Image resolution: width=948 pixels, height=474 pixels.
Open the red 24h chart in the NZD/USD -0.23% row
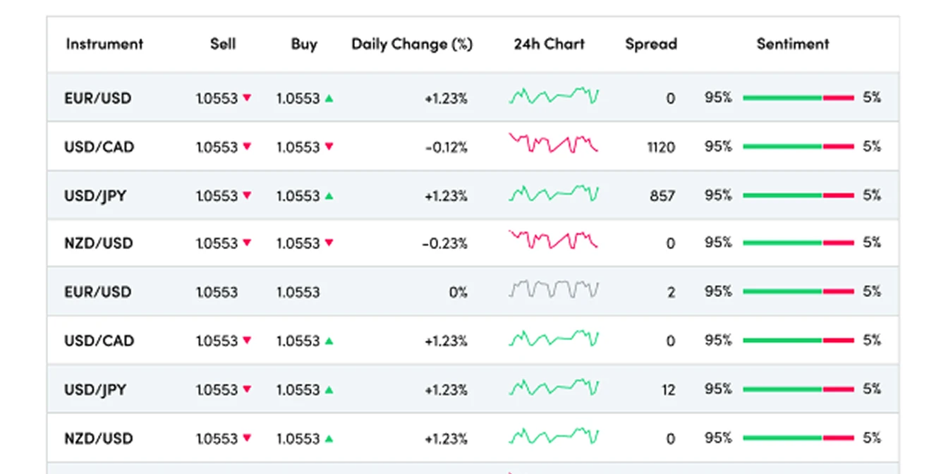554,241
